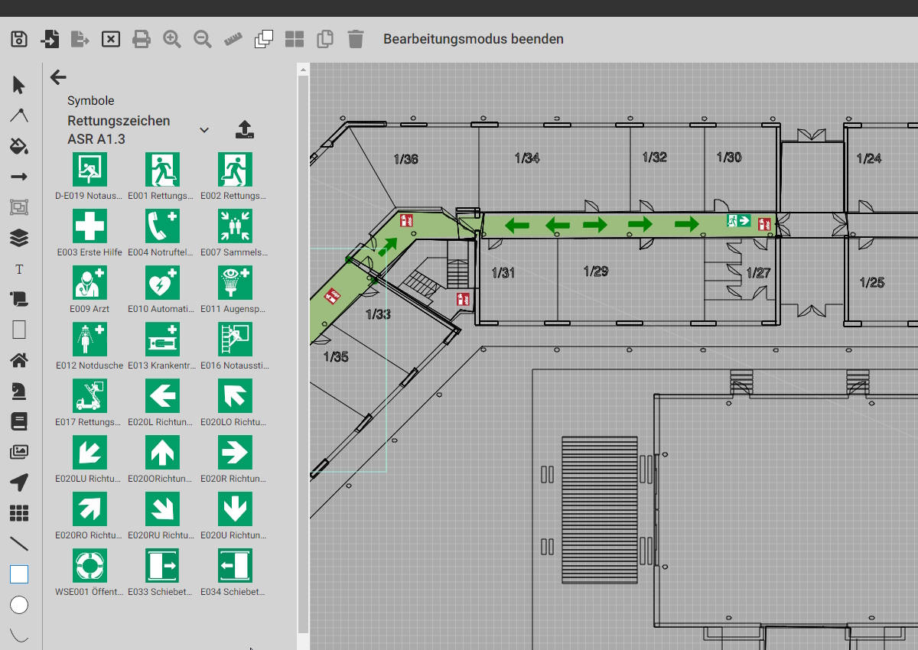This screenshot has width=918, height=650.
Task: Click the zoom in magnifier icon
Action: (x=172, y=39)
